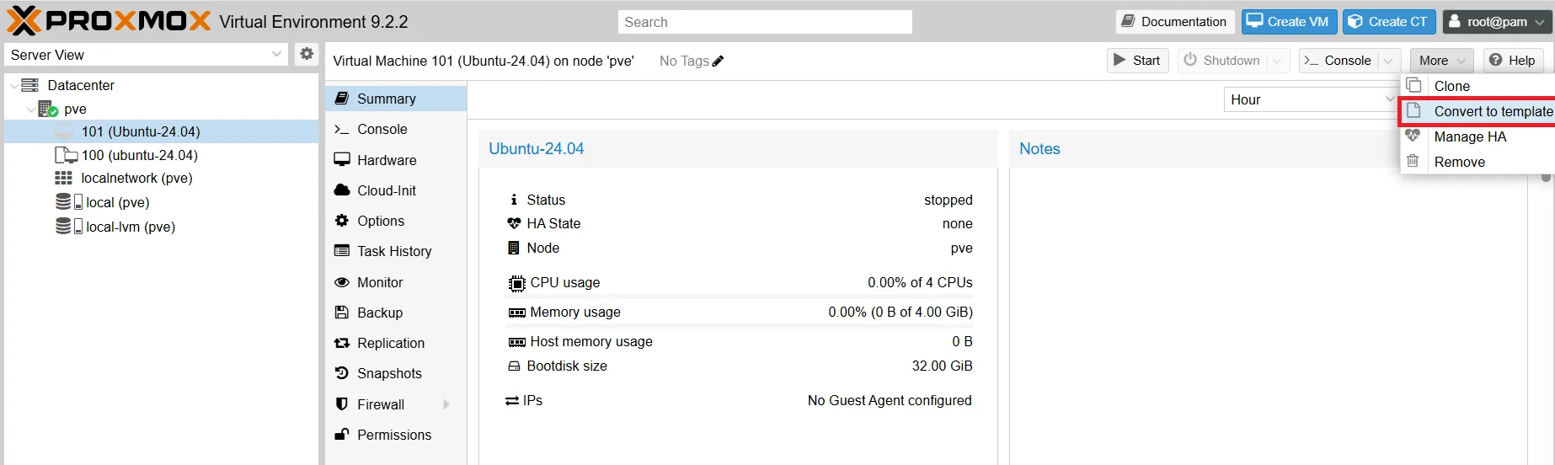
Task: Click the pve node icon
Action: (48, 109)
